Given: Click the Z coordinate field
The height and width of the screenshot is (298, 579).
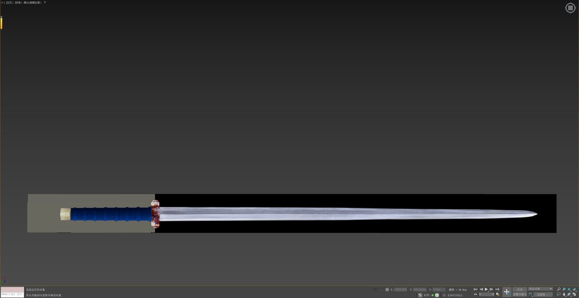Looking at the screenshot, I should (439, 289).
